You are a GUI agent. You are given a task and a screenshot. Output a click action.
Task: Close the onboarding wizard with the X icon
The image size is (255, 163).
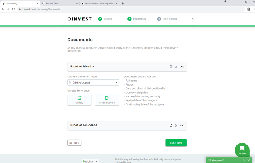[x=192, y=19]
